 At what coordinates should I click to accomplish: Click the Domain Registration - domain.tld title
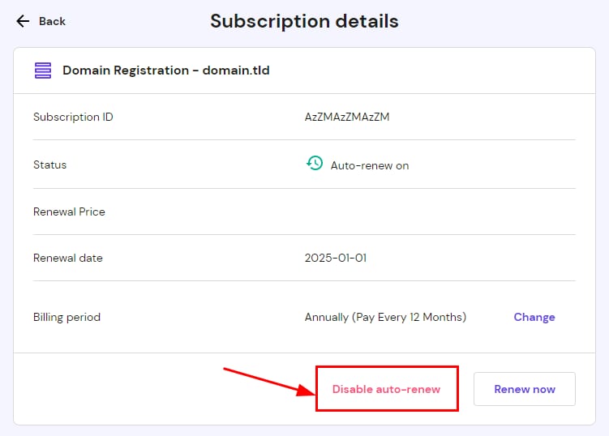coord(166,71)
